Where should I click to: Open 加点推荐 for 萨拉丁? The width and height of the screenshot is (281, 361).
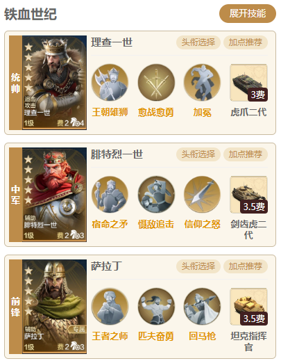(x=246, y=266)
